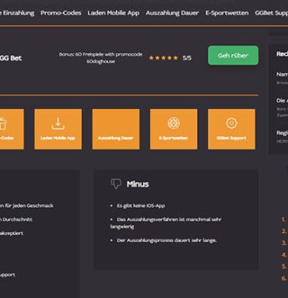Click the Minus section heading
288x298 pixels.
click(138, 184)
